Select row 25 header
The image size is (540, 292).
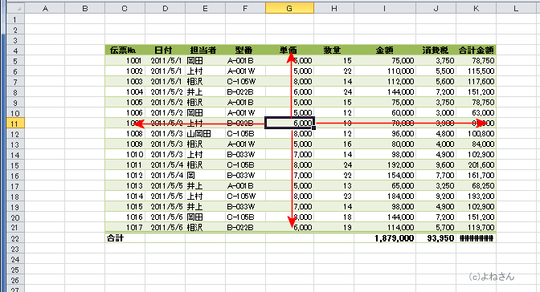(15, 270)
